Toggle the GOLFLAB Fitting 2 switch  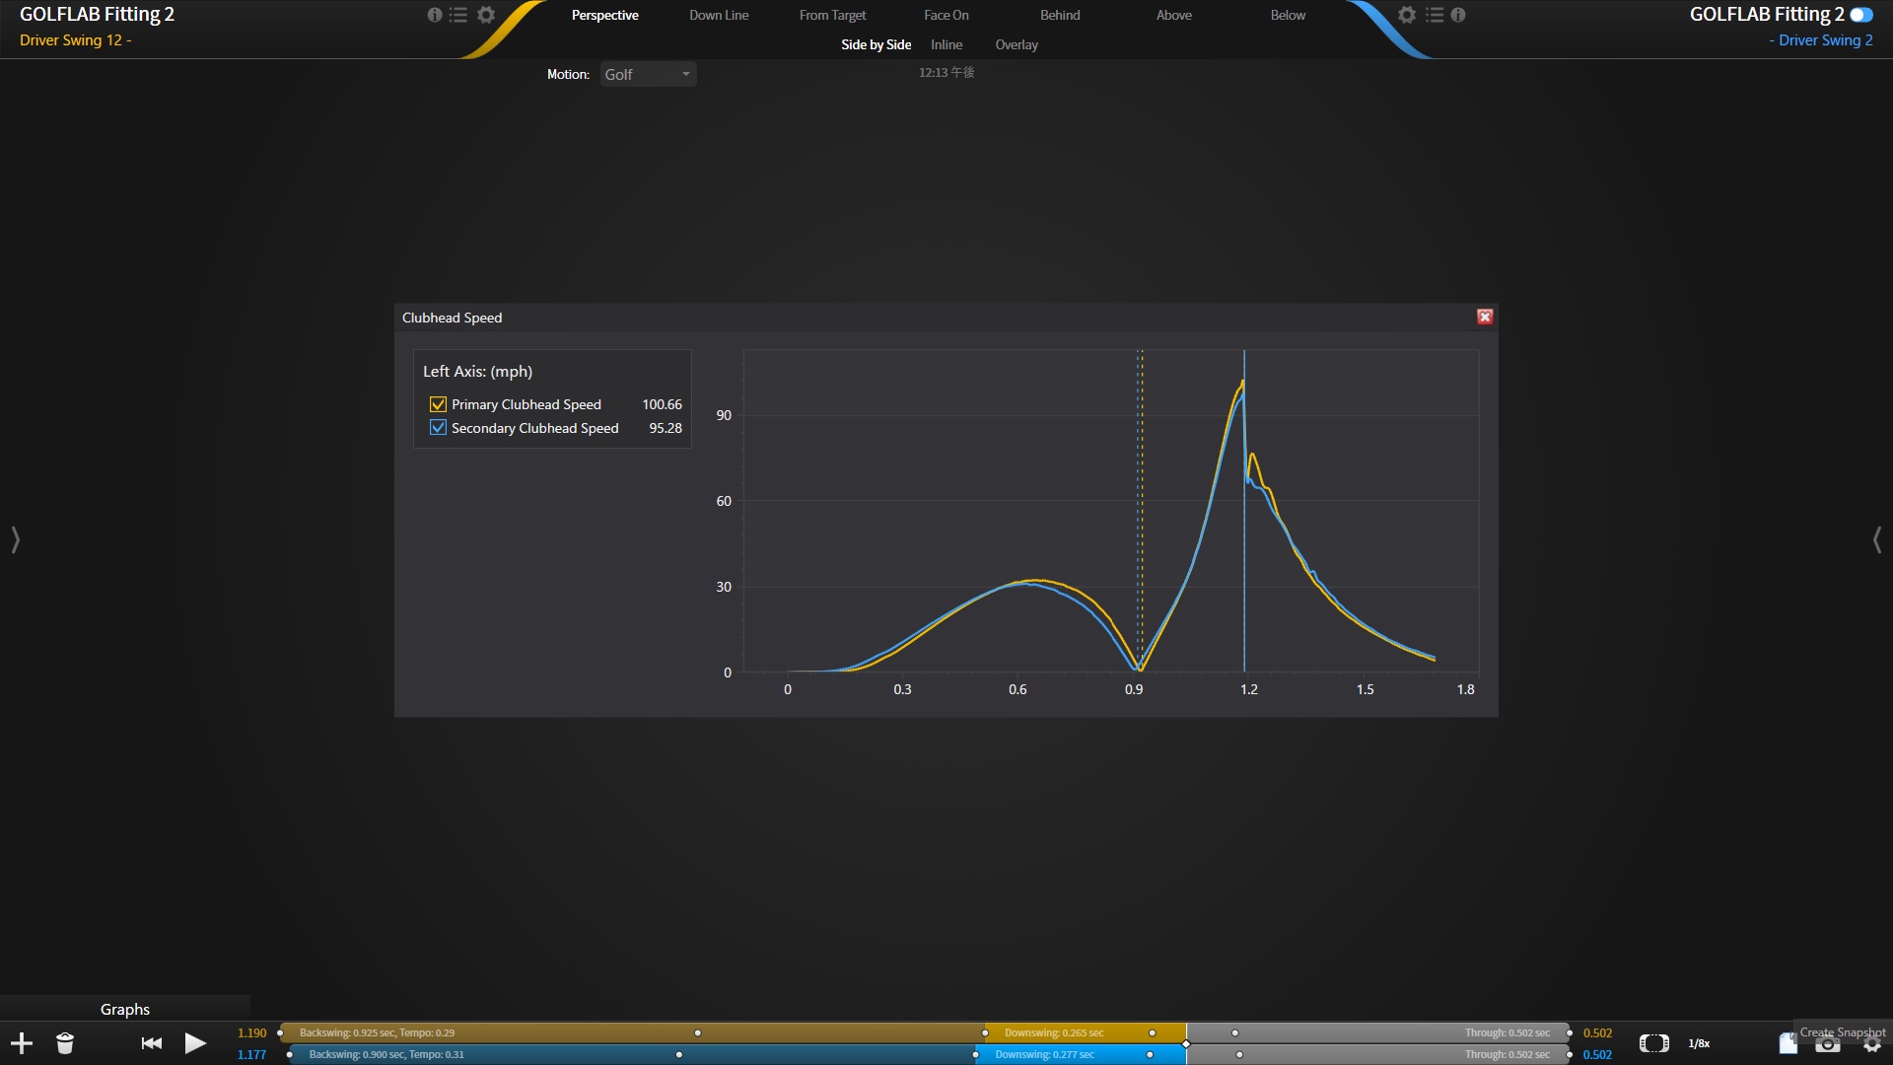pyautogui.click(x=1861, y=15)
